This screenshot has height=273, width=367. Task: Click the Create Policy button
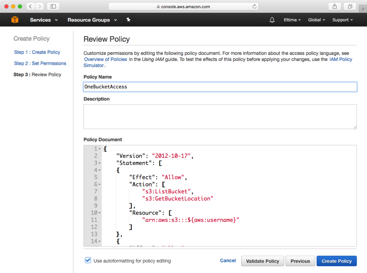[337, 261]
